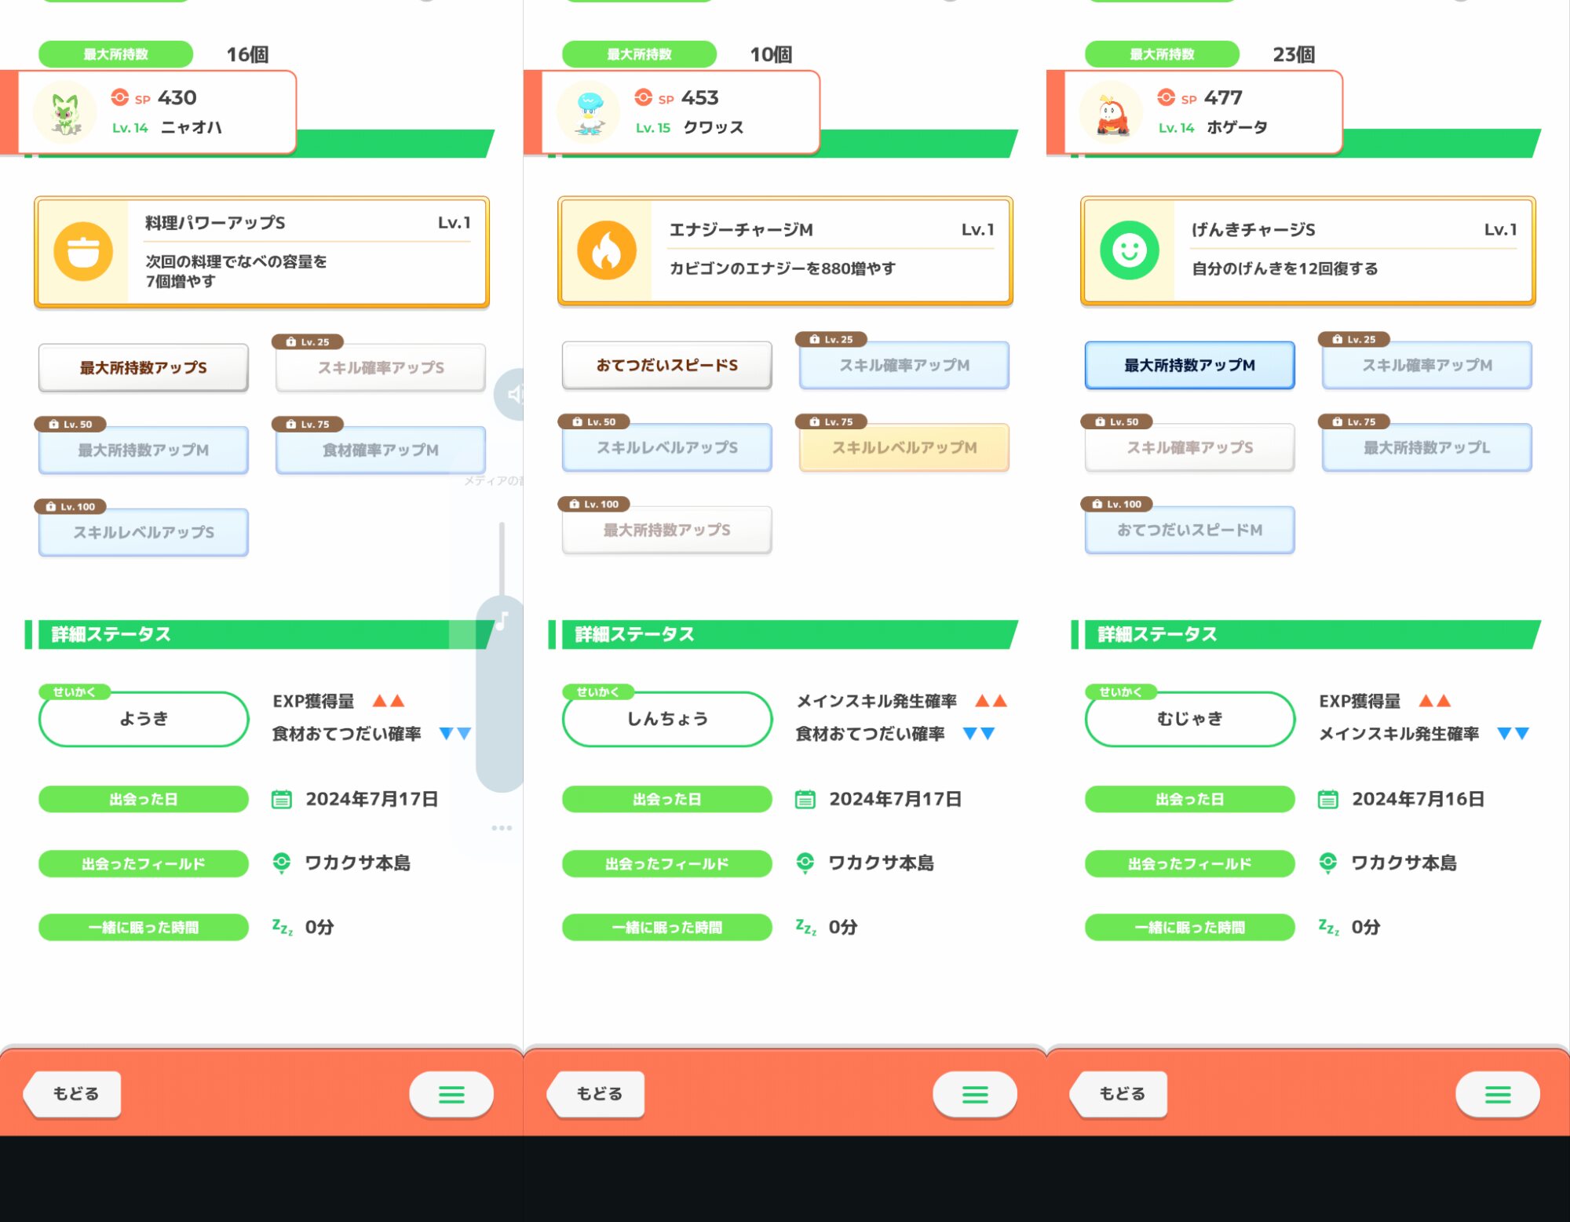Open hamburger menu in Kuwassu's panel
Screen dimensions: 1570x1222
coord(975,1094)
